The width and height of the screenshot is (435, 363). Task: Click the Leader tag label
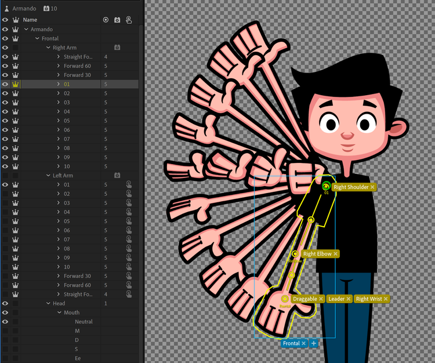coord(336,299)
